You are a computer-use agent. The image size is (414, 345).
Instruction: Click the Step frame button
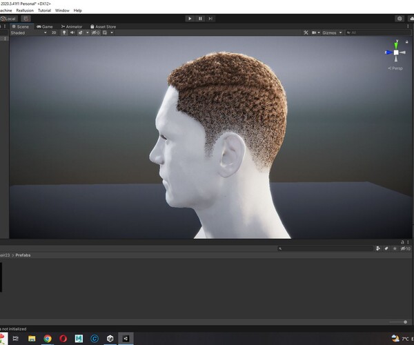click(x=210, y=19)
